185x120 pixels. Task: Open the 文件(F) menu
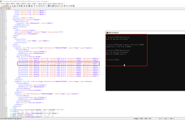(x=3, y=4)
